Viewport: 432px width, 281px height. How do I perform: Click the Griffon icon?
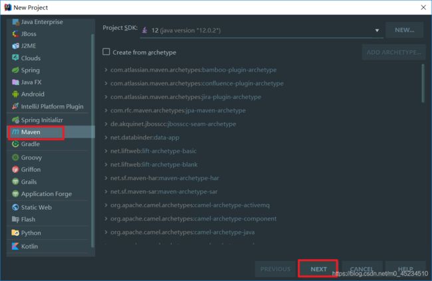point(15,169)
